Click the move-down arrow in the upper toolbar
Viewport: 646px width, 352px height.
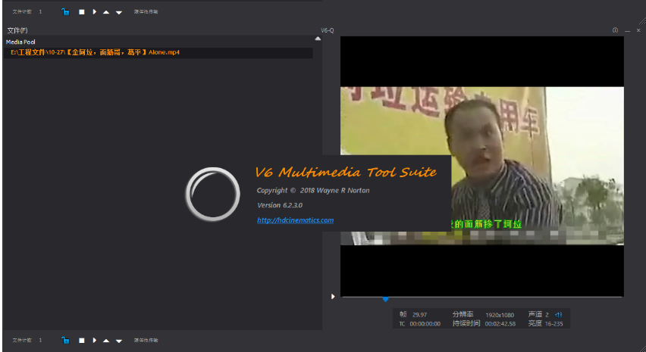pos(119,12)
